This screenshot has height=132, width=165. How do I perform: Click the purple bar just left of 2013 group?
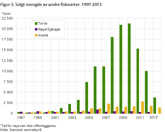pos(149,113)
